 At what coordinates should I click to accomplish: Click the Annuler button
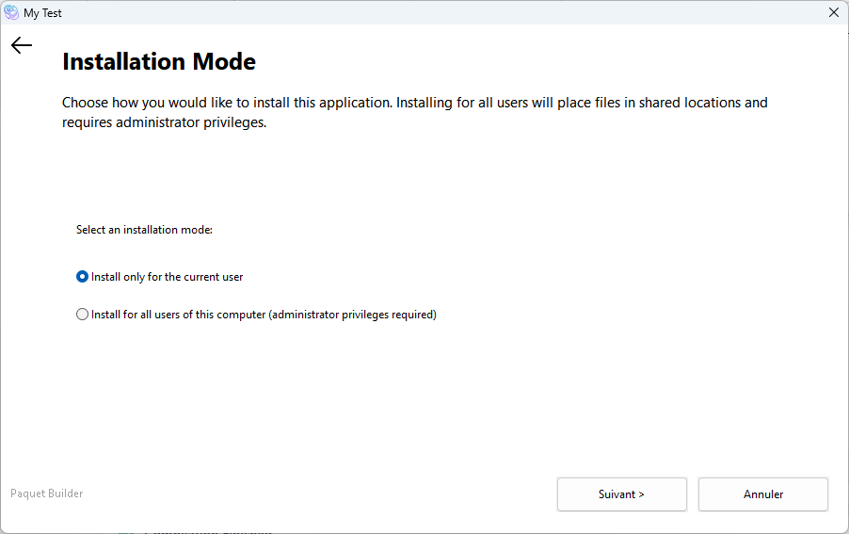click(763, 494)
